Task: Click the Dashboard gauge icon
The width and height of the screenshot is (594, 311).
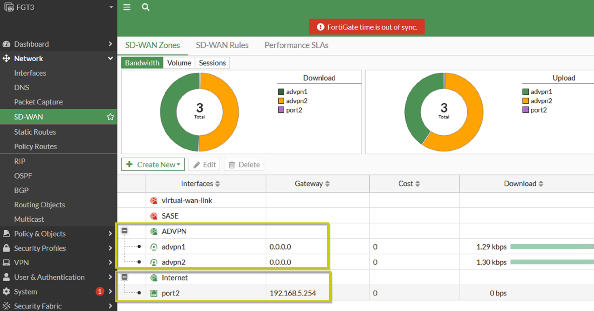Action: click(x=7, y=44)
